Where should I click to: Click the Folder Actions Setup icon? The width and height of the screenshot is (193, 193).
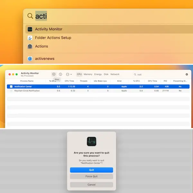pyautogui.click(x=30, y=38)
